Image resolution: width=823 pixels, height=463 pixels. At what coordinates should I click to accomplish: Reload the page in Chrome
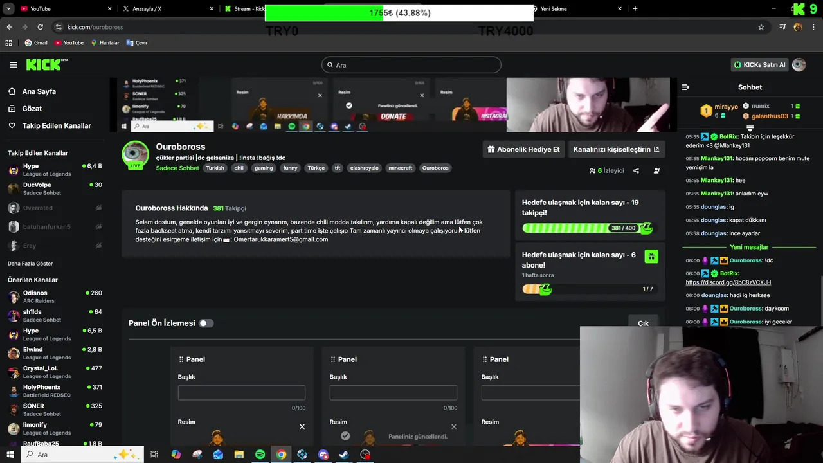(x=40, y=27)
